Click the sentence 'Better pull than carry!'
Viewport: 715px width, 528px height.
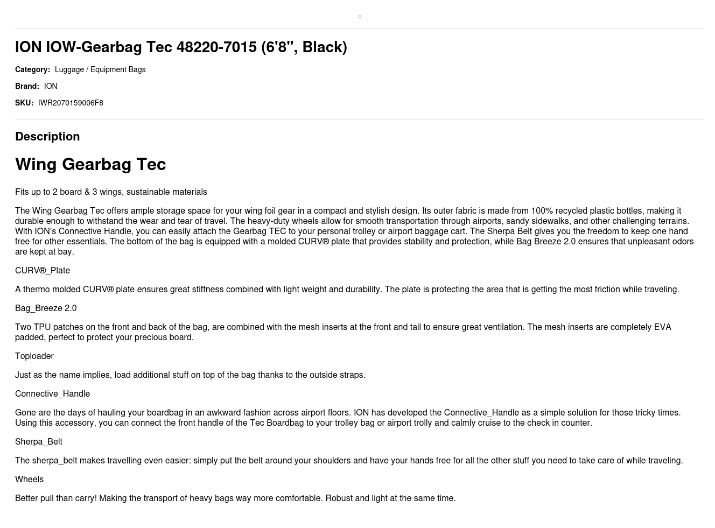coord(56,498)
